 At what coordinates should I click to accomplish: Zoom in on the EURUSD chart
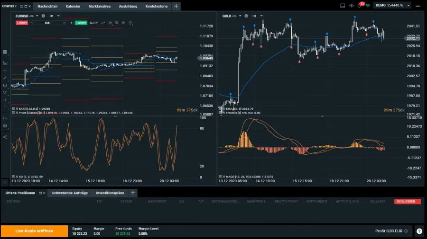[x=123, y=23]
